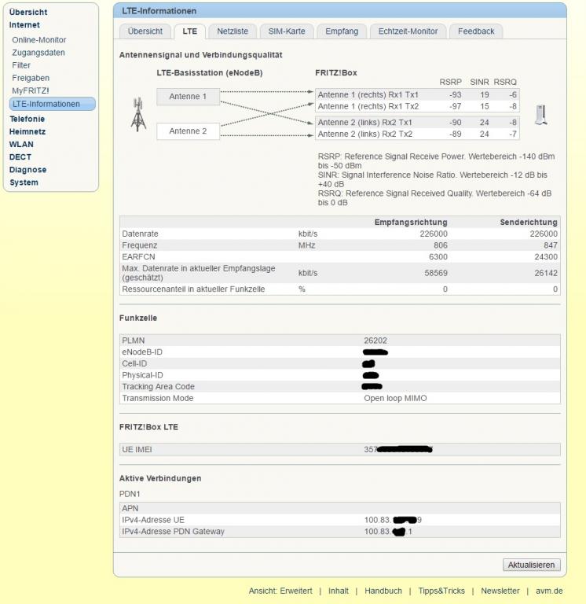Click the Antenne 2 (links) Rx2 Tx2 row
Image resolution: width=586 pixels, height=604 pixels.
[417, 134]
